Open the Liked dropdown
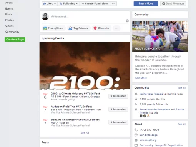Viewport: 196px width, 147px height. click(50, 3)
